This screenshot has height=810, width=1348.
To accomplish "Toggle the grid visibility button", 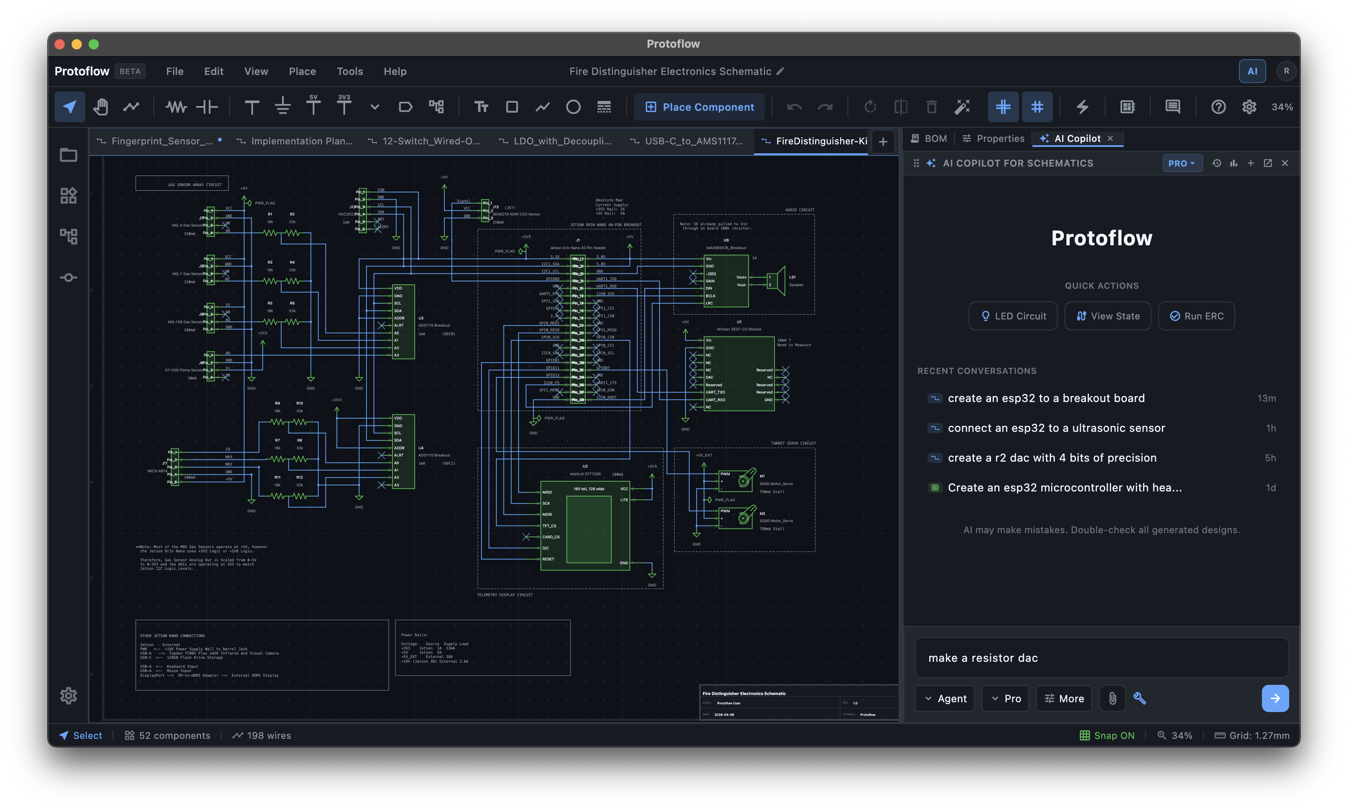I will click(1037, 106).
